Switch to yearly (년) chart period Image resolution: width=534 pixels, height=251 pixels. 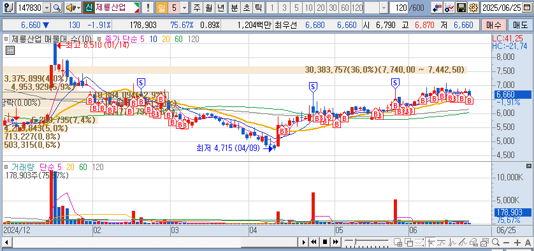pos(220,7)
